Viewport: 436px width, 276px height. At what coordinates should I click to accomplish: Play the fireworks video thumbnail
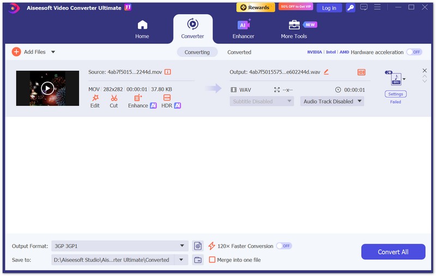[47, 88]
